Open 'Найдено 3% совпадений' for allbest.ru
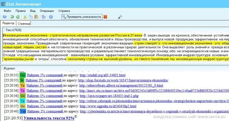 click(44, 86)
